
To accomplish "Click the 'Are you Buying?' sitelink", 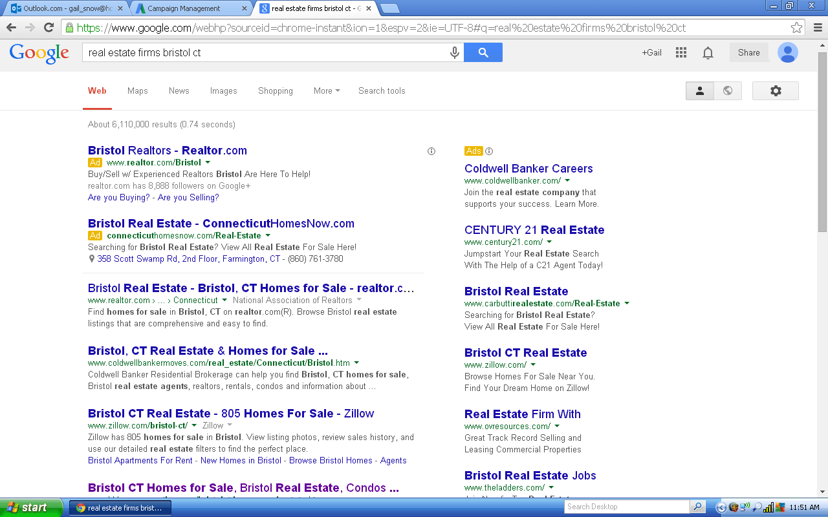I will [119, 198].
